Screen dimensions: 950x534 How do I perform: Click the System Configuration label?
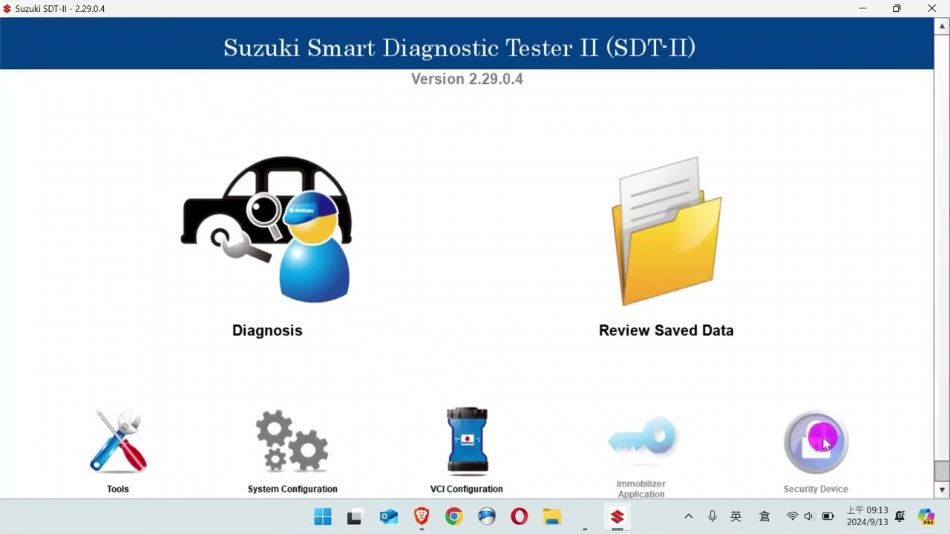pos(292,489)
